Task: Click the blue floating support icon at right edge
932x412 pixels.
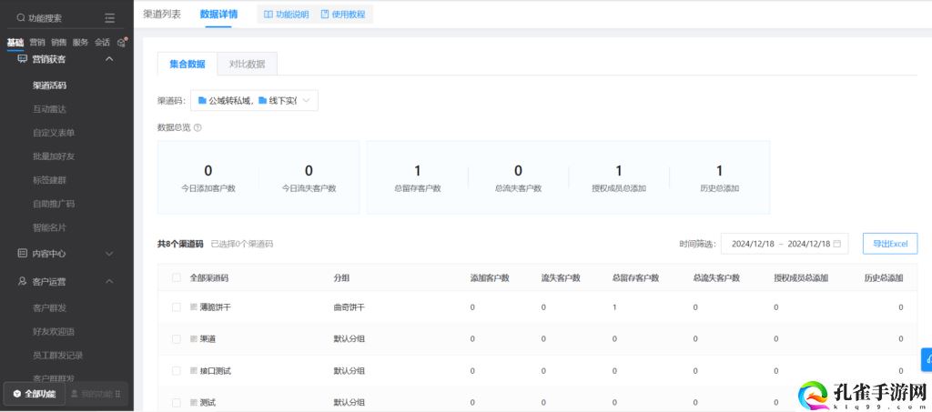Action: pos(927,360)
